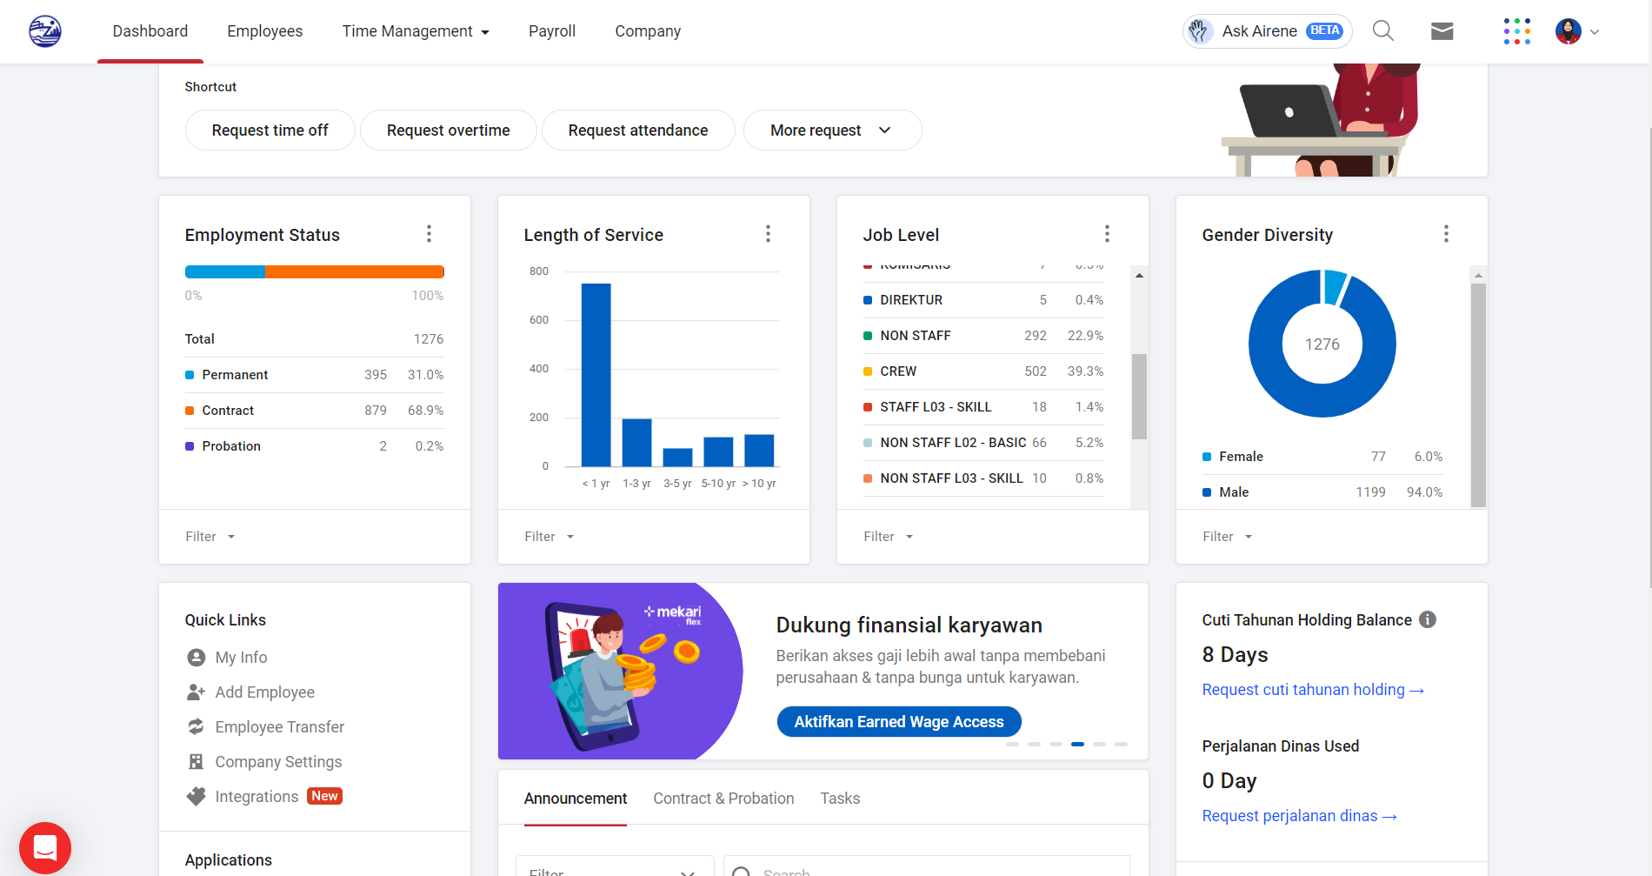The width and height of the screenshot is (1652, 876).
Task: Open the inbox envelope icon
Action: [1442, 31]
